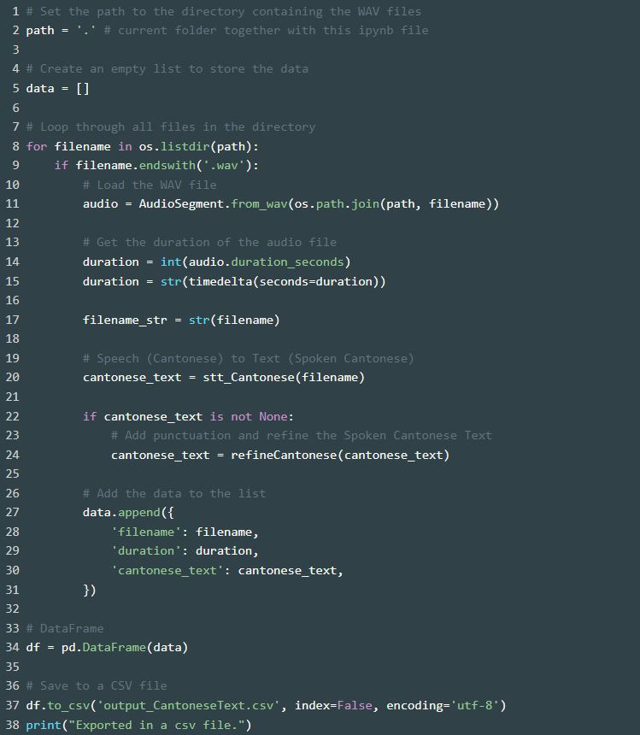Click the comment "# Set the path to the directory containing the WAV files"
The height and width of the screenshot is (735, 640).
[x=224, y=11]
